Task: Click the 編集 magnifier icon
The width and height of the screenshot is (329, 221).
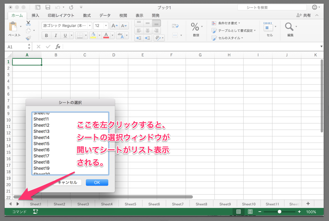Action: pos(289,27)
